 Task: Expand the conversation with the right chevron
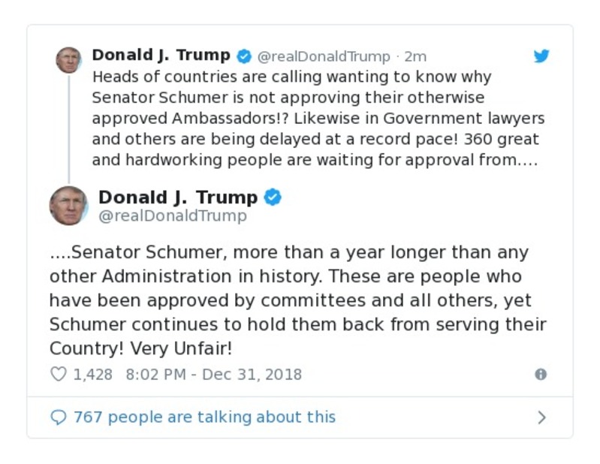[541, 417]
